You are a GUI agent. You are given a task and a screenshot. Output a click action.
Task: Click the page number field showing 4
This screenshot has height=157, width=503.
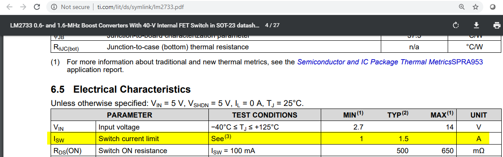click(267, 25)
